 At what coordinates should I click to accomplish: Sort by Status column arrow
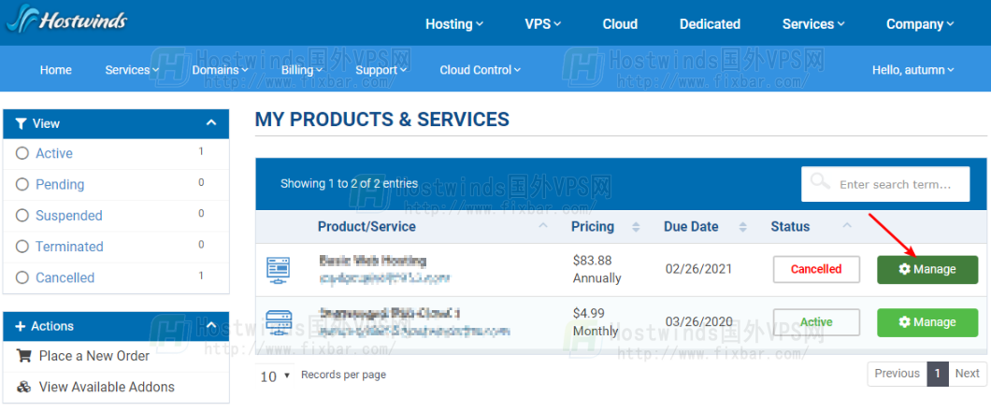tap(847, 225)
